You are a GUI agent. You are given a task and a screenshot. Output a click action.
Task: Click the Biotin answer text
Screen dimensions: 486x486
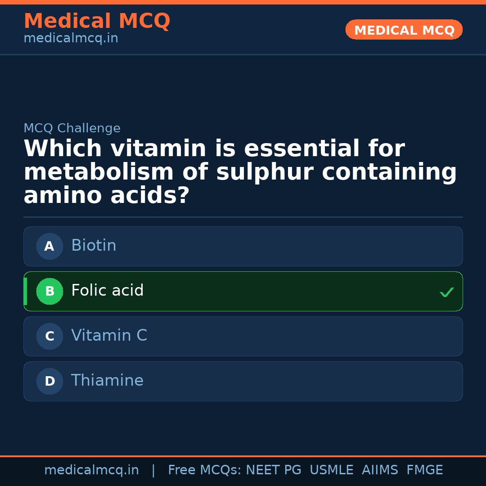(94, 246)
